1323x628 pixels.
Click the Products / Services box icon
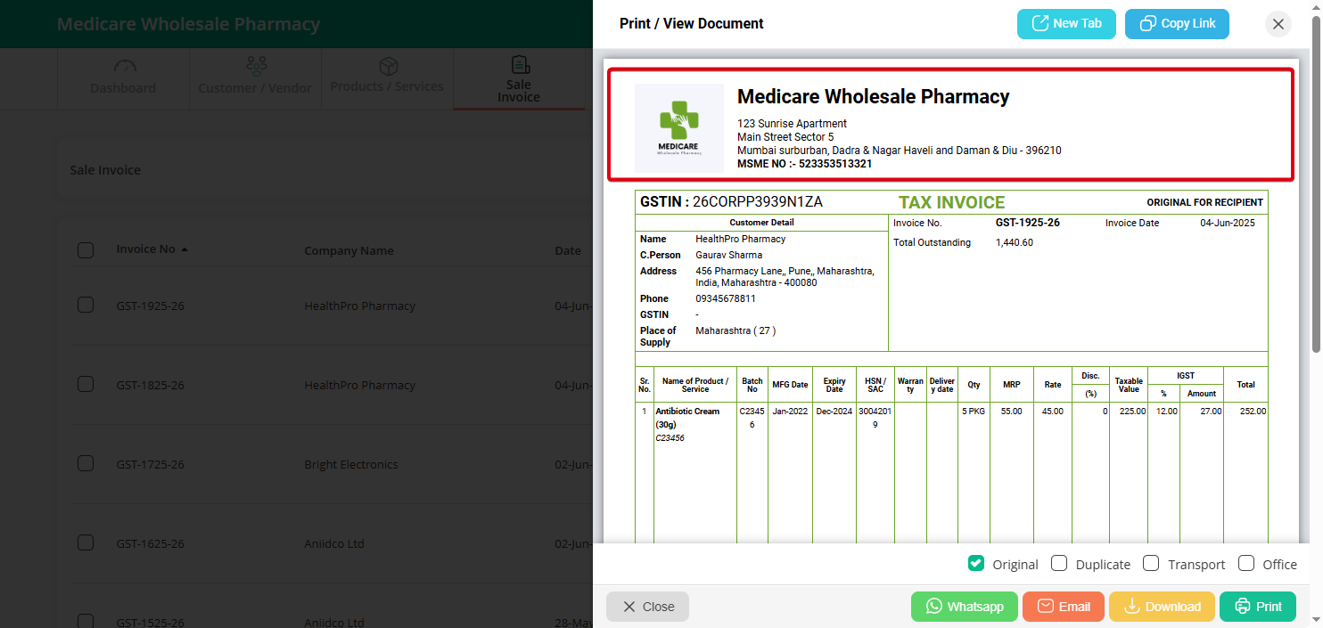pyautogui.click(x=389, y=66)
